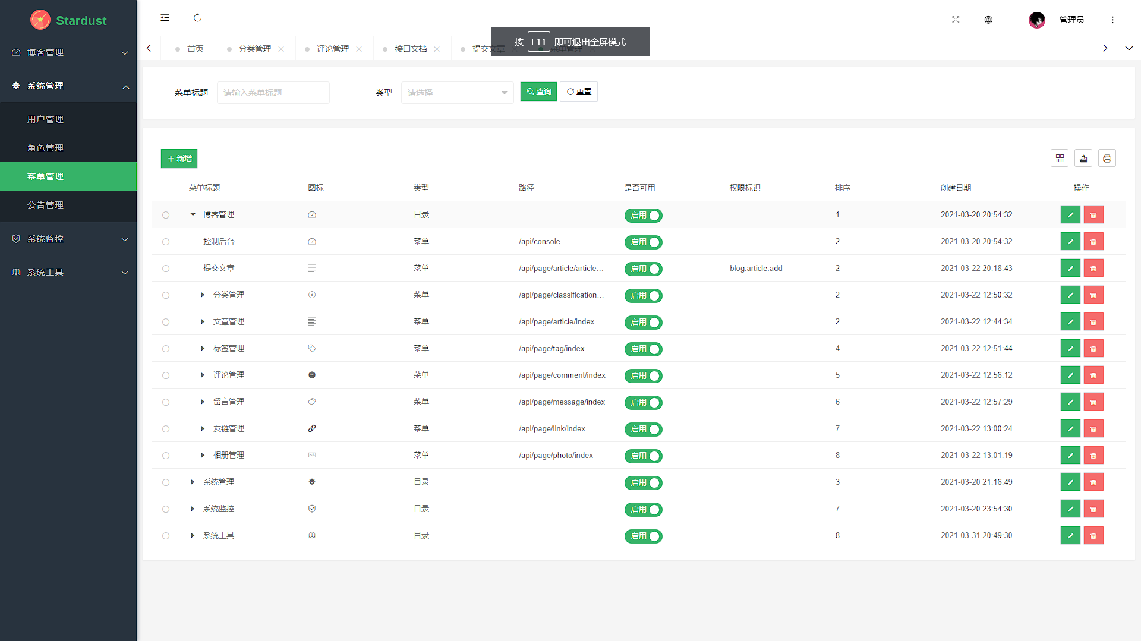Open the language globe icon
The width and height of the screenshot is (1141, 641).
tap(988, 20)
